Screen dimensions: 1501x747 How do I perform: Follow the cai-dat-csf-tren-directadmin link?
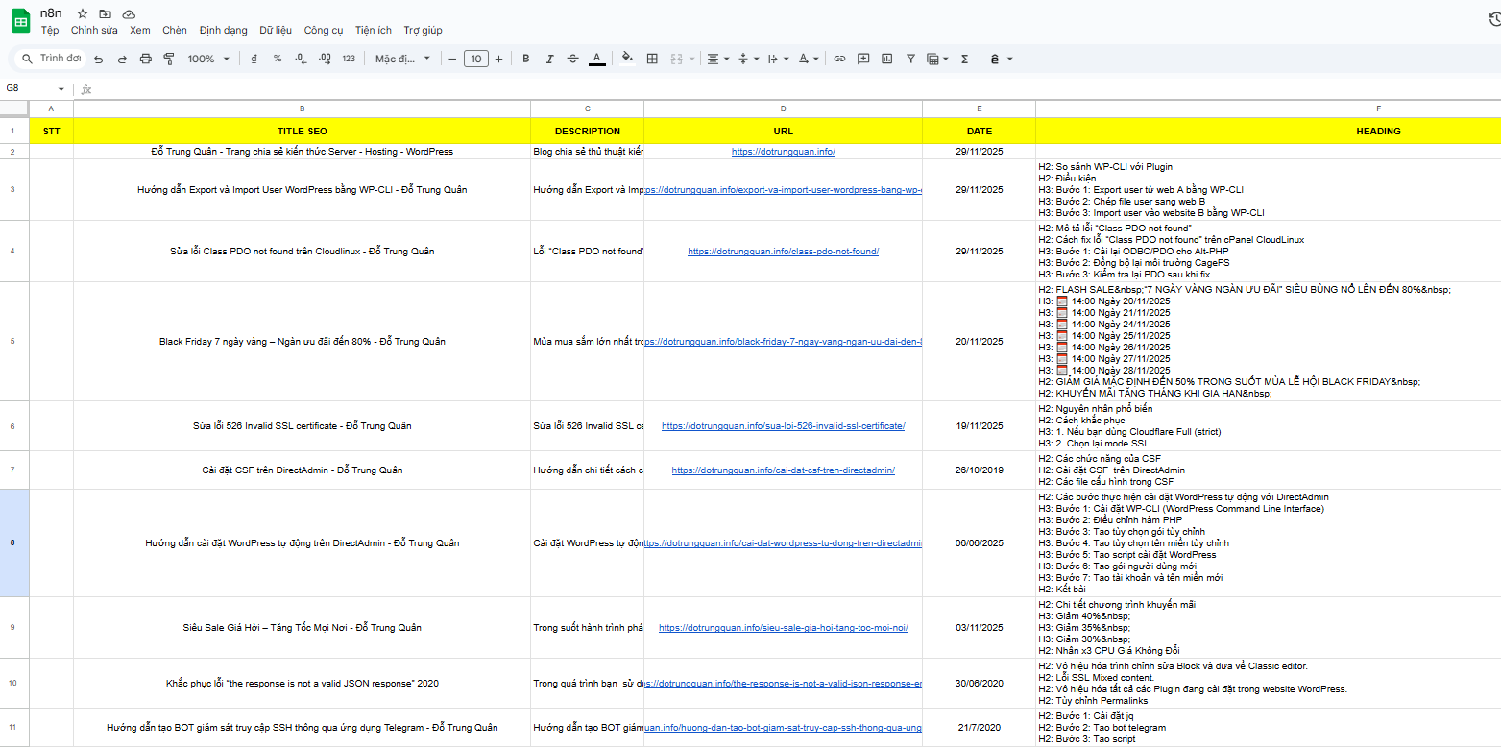click(783, 470)
